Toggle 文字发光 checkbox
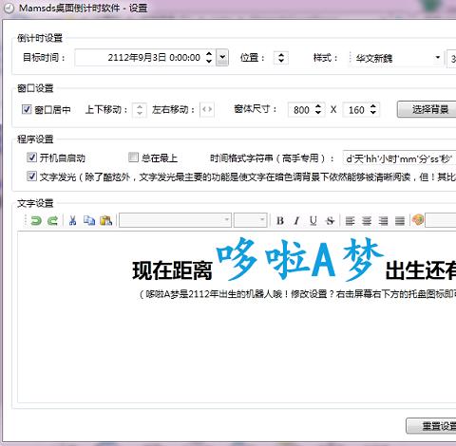Viewport: 456px width, 446px height. (x=31, y=177)
